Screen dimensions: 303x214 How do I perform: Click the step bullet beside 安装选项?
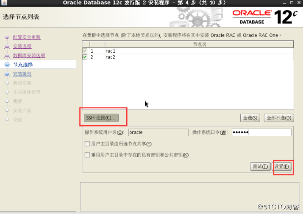(7, 46)
